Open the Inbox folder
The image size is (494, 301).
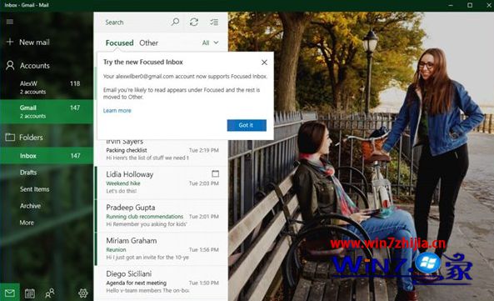[x=47, y=156]
